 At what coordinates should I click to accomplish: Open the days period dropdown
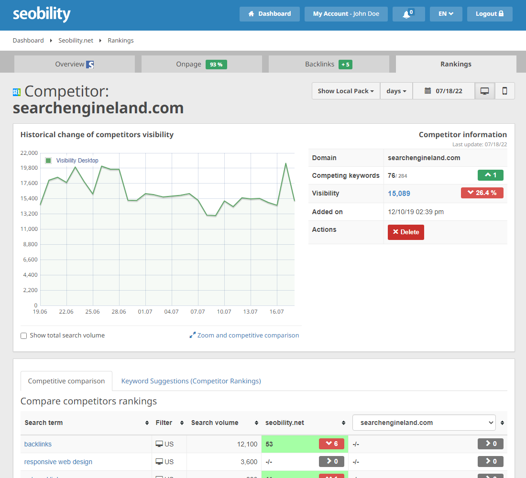[396, 91]
